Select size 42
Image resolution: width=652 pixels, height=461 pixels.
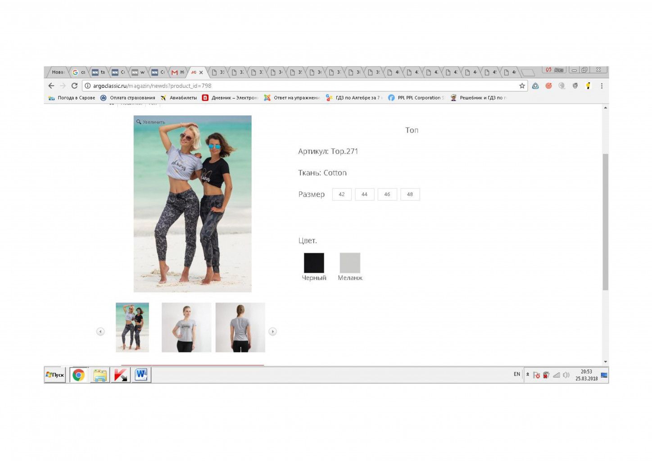coord(342,194)
